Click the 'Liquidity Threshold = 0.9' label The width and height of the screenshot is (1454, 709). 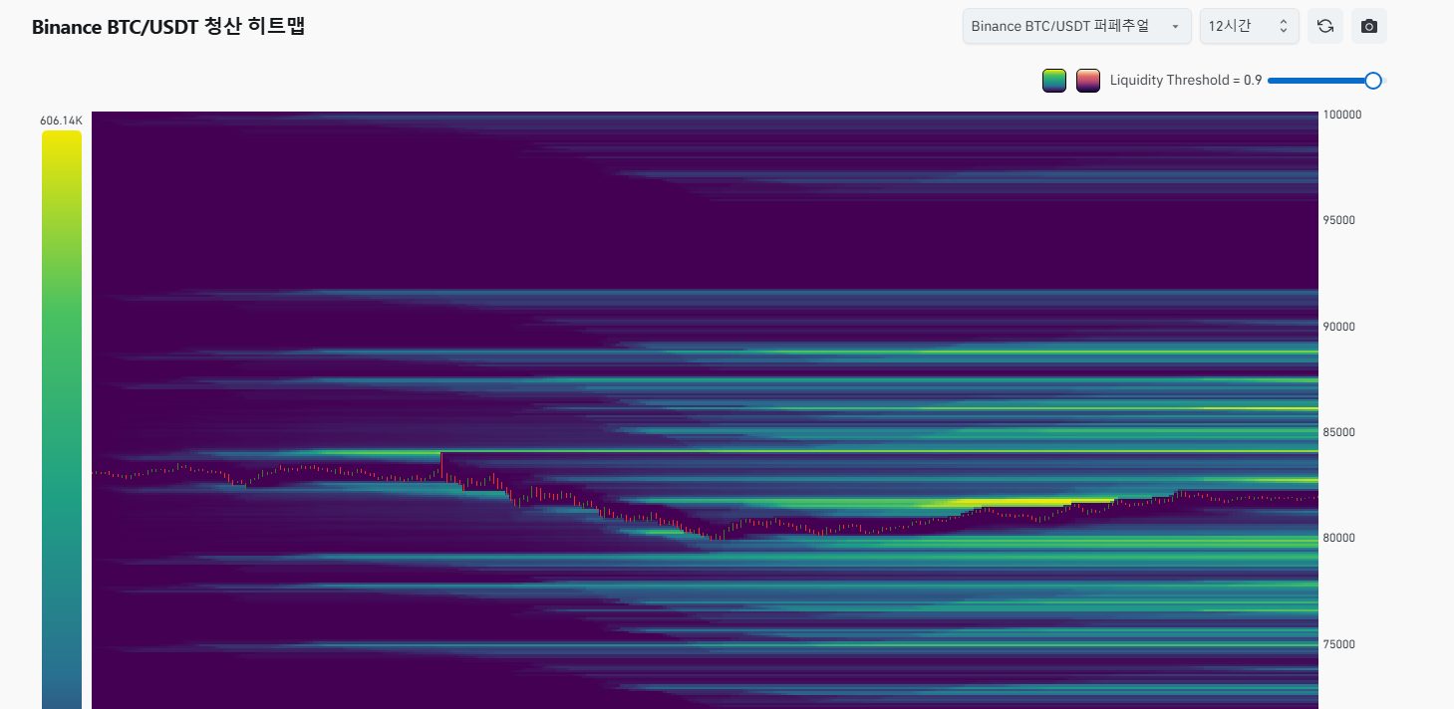1186,81
